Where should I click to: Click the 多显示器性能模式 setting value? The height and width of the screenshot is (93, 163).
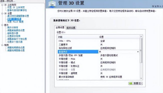pyautogui.click(x=109, y=55)
